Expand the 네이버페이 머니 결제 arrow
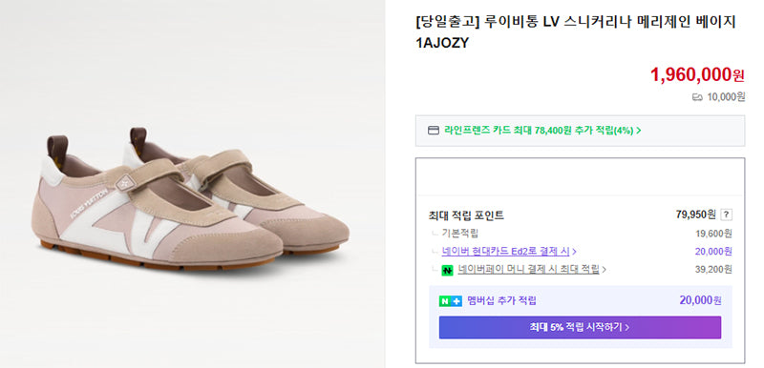 605,269
